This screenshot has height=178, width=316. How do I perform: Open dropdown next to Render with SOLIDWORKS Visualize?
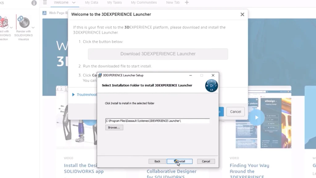(x=33, y=28)
